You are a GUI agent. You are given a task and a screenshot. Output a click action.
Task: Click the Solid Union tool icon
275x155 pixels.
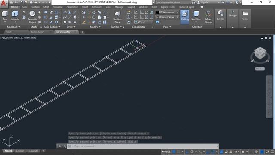point(46,12)
